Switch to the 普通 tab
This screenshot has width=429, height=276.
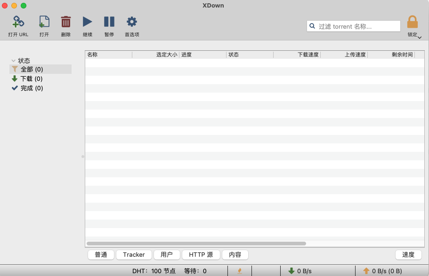point(101,255)
